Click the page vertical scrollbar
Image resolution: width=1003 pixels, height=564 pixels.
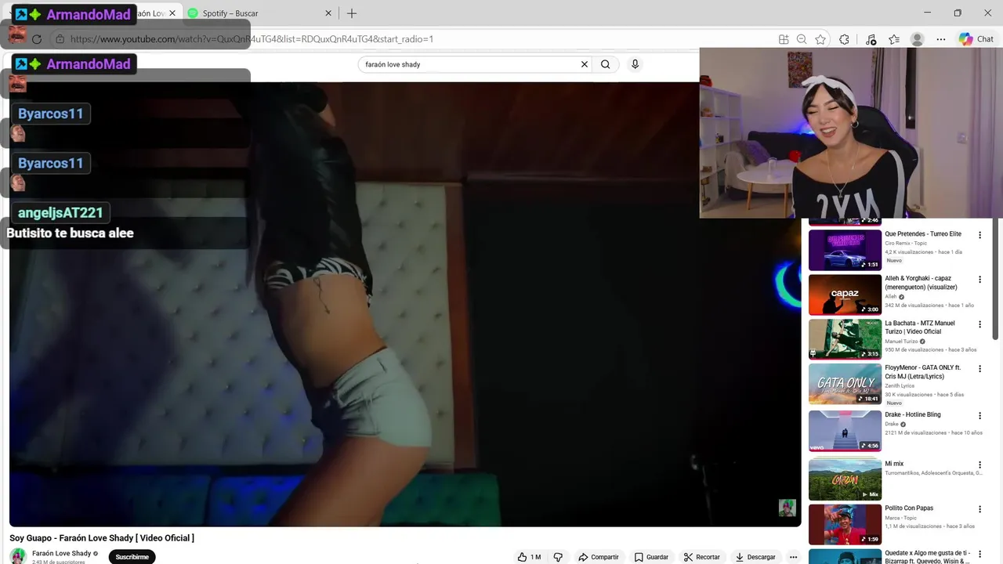tap(997, 279)
